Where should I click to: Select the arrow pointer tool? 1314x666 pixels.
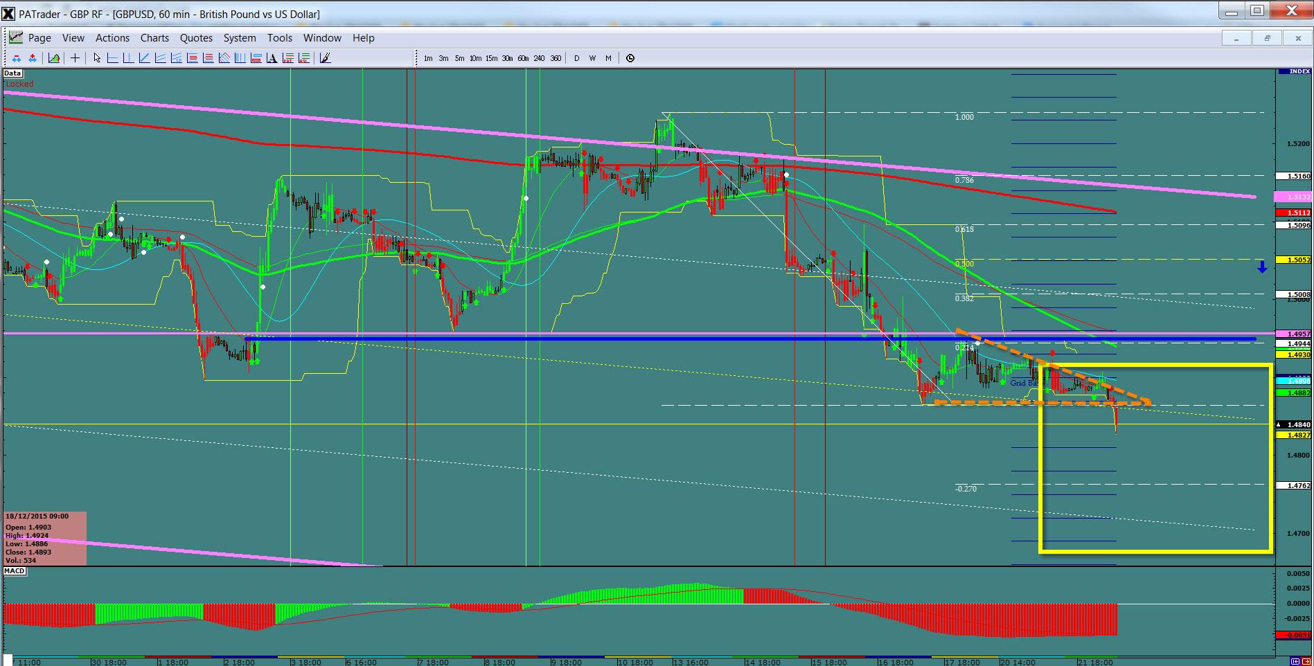97,58
